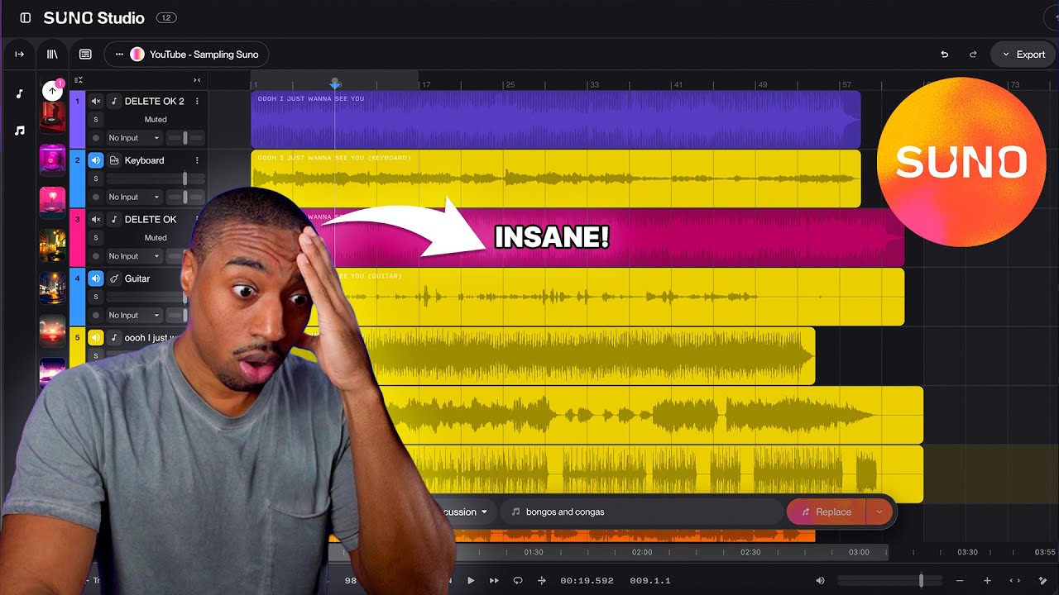Open the No Input dropdown on Keyboard track
The height and width of the screenshot is (595, 1059).
(x=133, y=197)
